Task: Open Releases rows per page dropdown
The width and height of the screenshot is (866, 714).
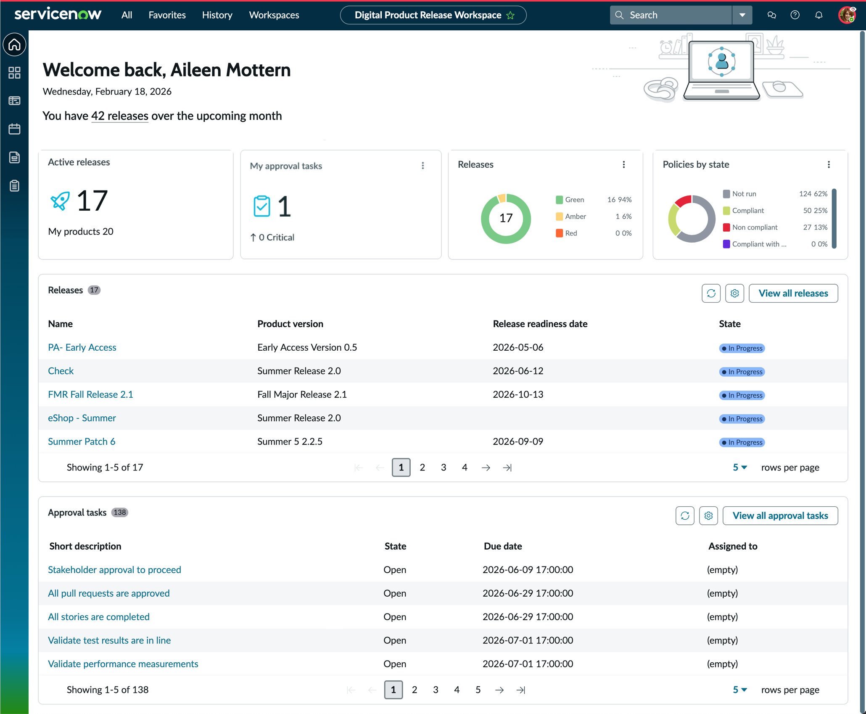Action: (740, 468)
